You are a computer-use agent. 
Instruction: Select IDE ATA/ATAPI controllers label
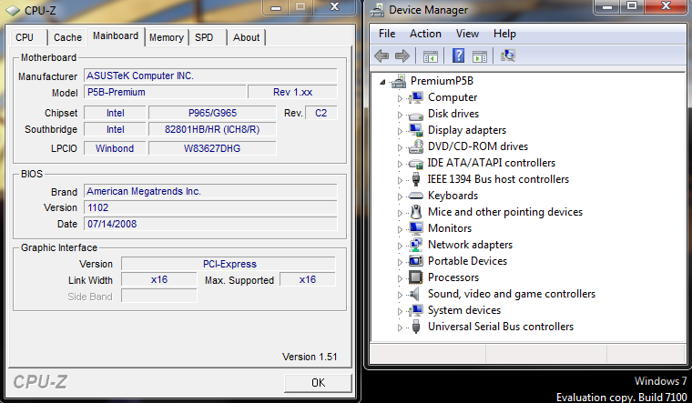tap(491, 163)
